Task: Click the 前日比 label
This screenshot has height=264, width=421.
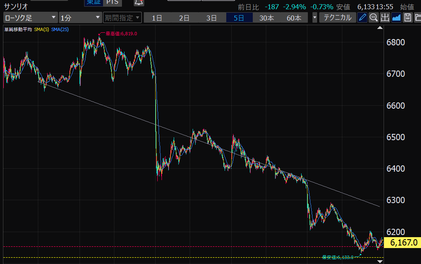Action: point(248,7)
